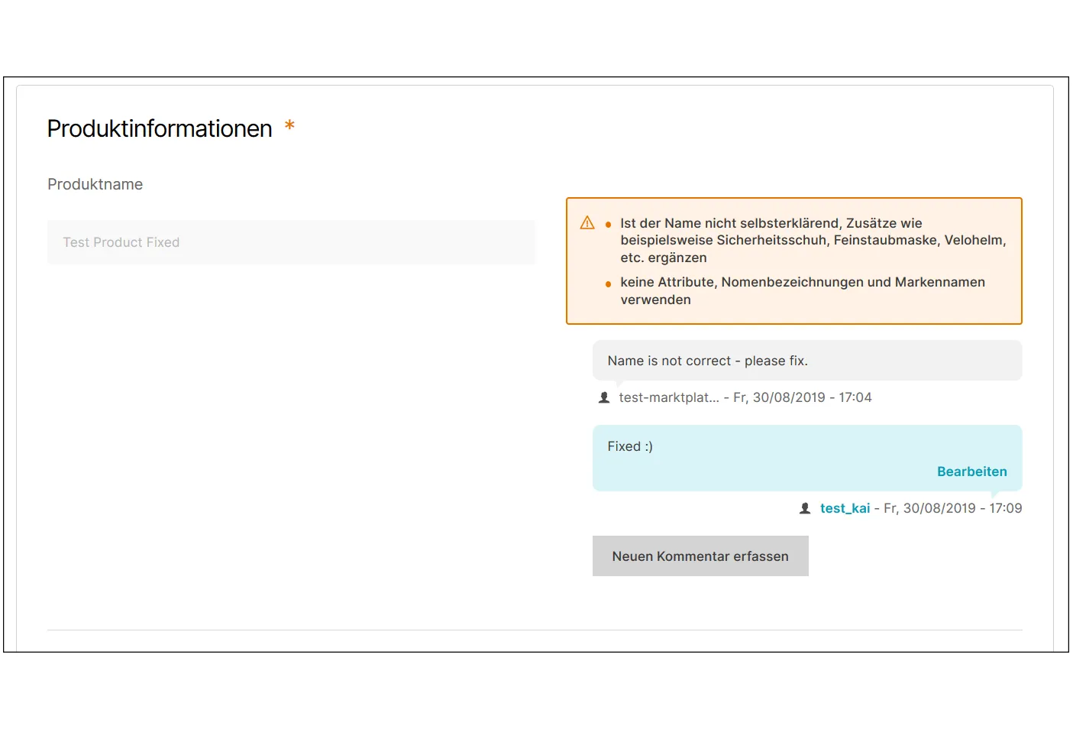
Task: Click the test-marktplat... author name
Action: (x=669, y=397)
